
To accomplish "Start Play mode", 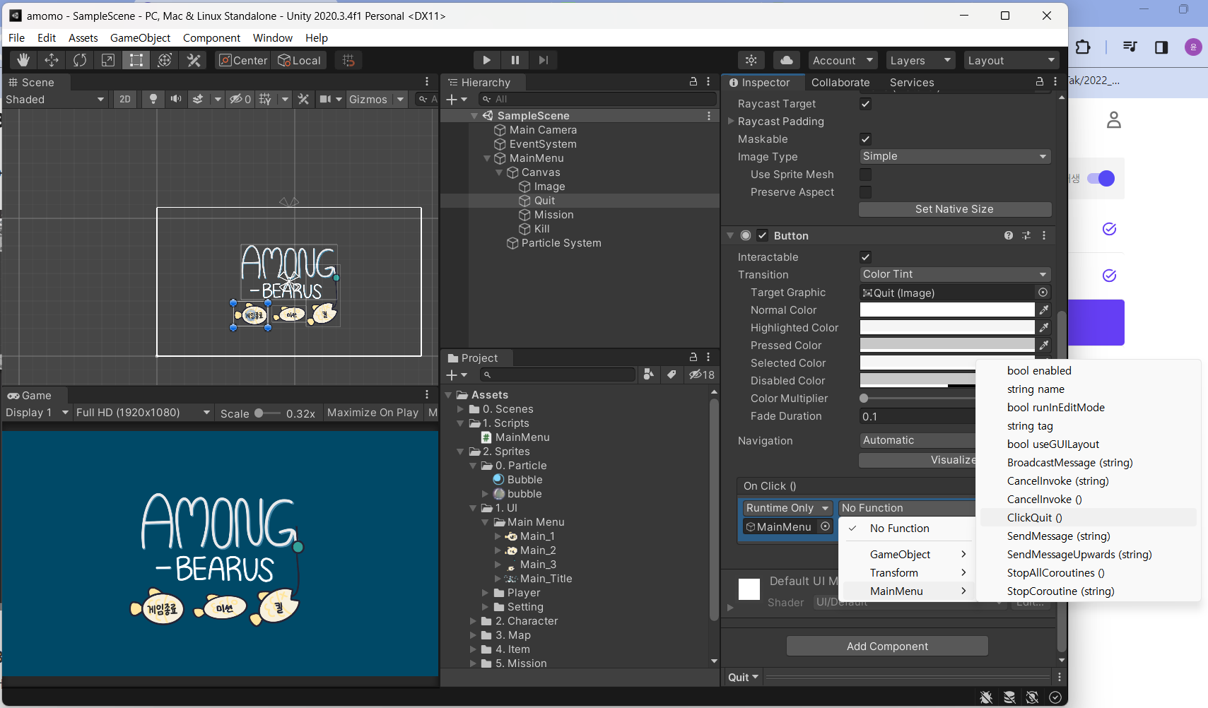I will tap(486, 60).
